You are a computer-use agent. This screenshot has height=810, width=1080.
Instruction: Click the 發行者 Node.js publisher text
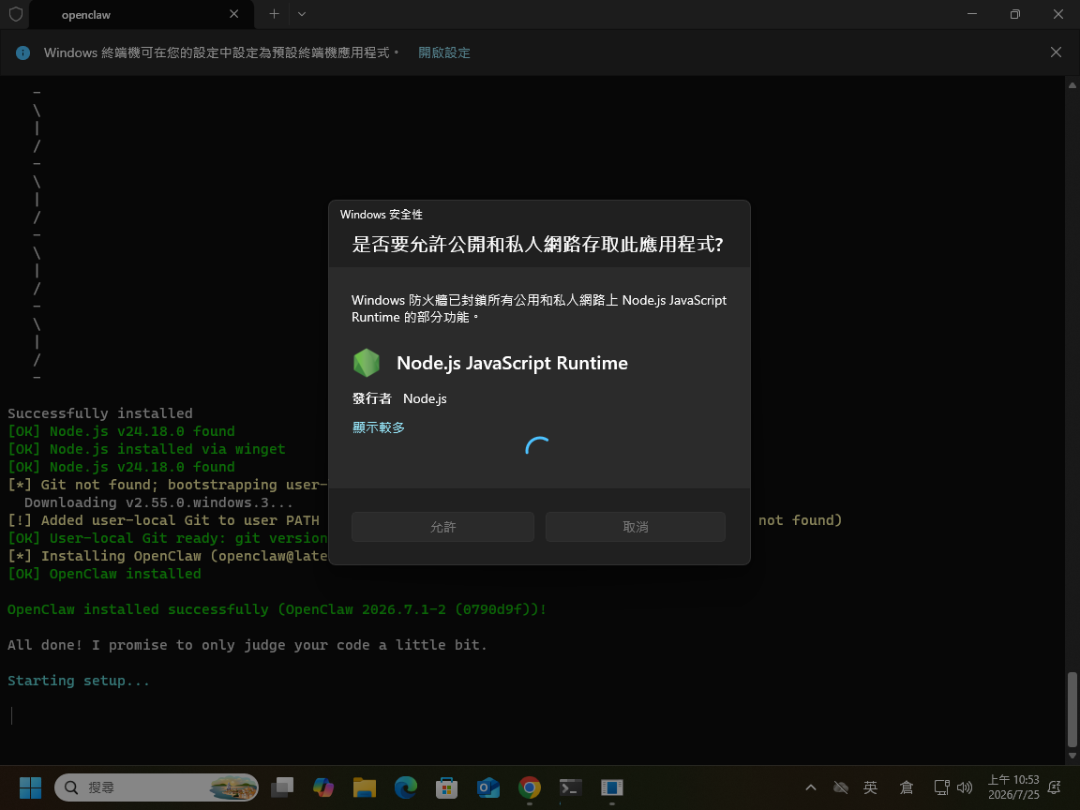(x=399, y=398)
